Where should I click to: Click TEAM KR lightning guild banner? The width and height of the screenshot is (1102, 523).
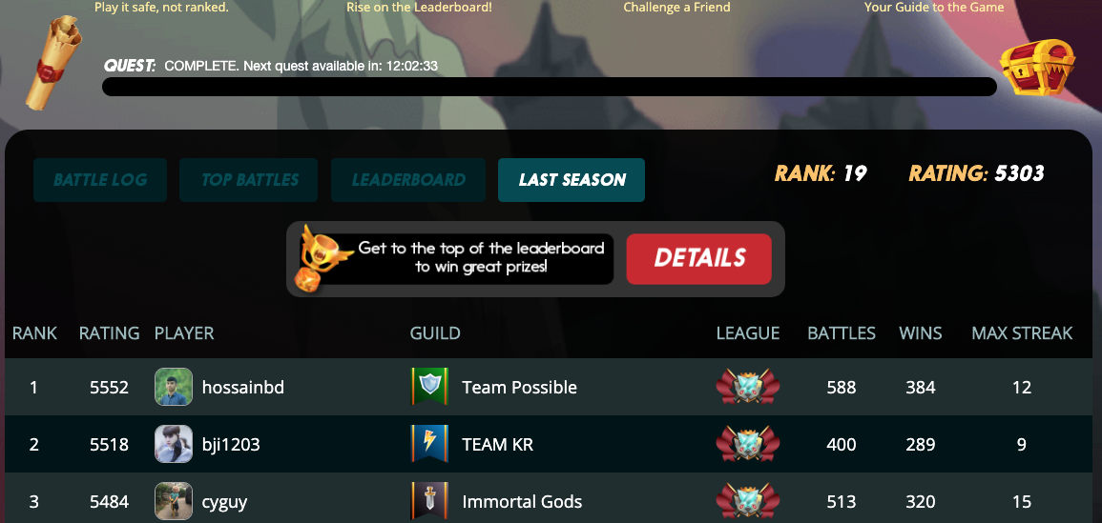(x=429, y=444)
